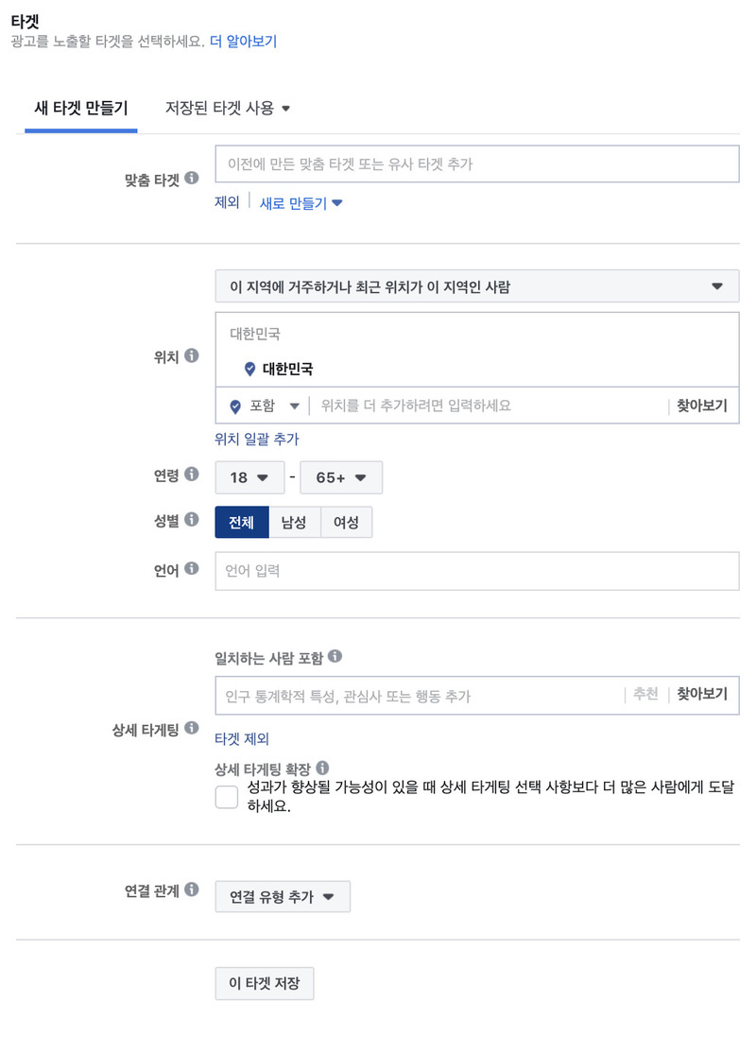
Task: Click 이 타겟 저장 button
Action: point(265,983)
